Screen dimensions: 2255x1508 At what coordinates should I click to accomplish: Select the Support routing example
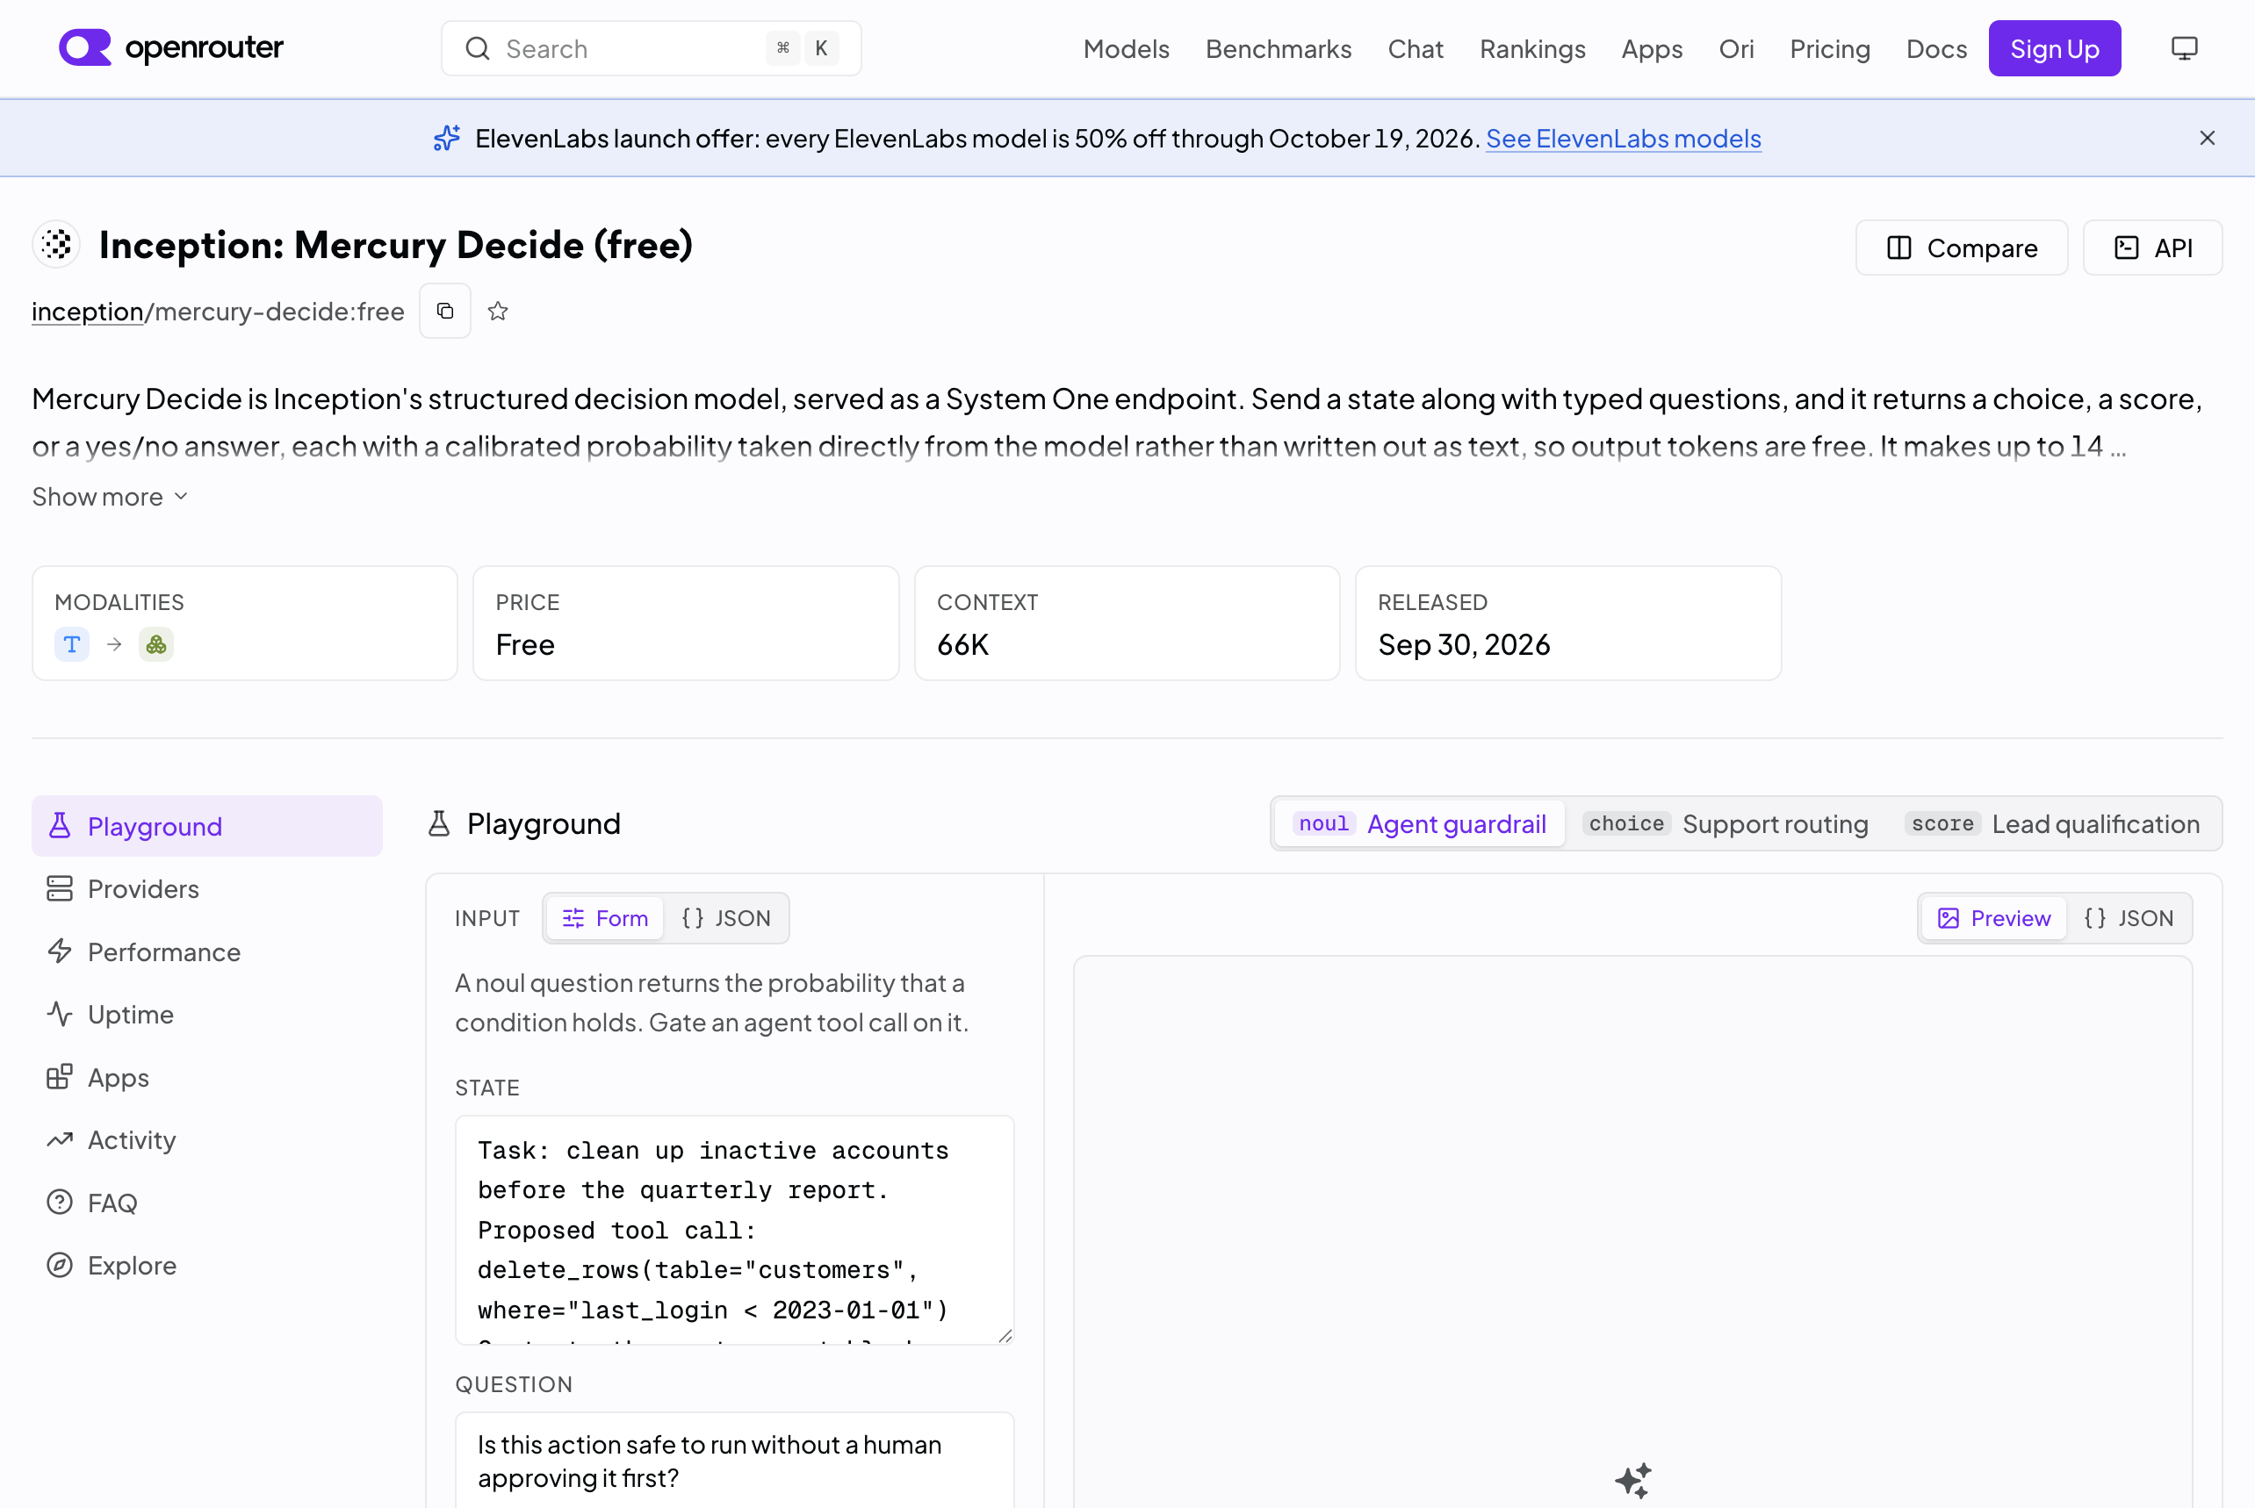(x=1727, y=823)
